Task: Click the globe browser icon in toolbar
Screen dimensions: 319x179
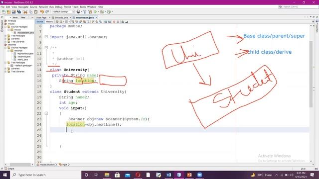Action: [78, 12]
